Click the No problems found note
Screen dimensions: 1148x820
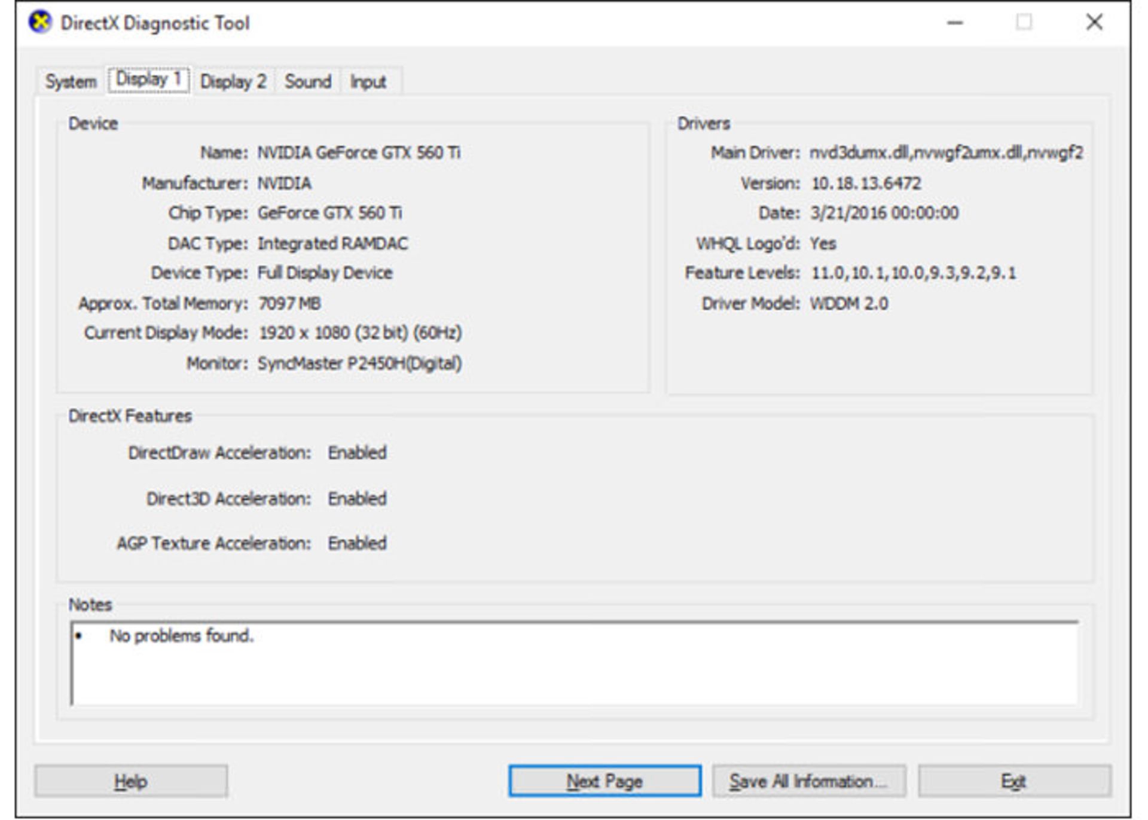181,635
